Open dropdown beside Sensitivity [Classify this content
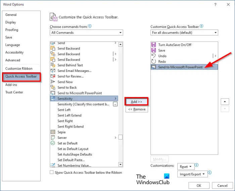235x191 pixels. [115, 104]
